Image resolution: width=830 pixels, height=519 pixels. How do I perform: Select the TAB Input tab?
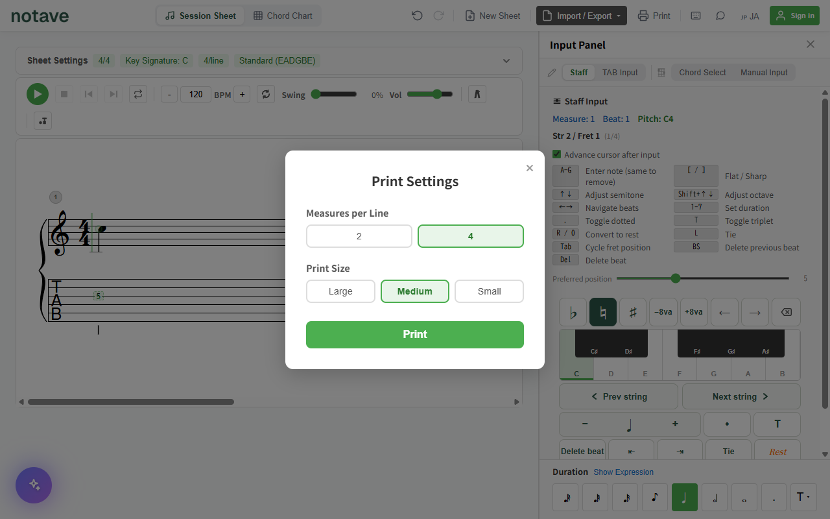[x=620, y=73]
